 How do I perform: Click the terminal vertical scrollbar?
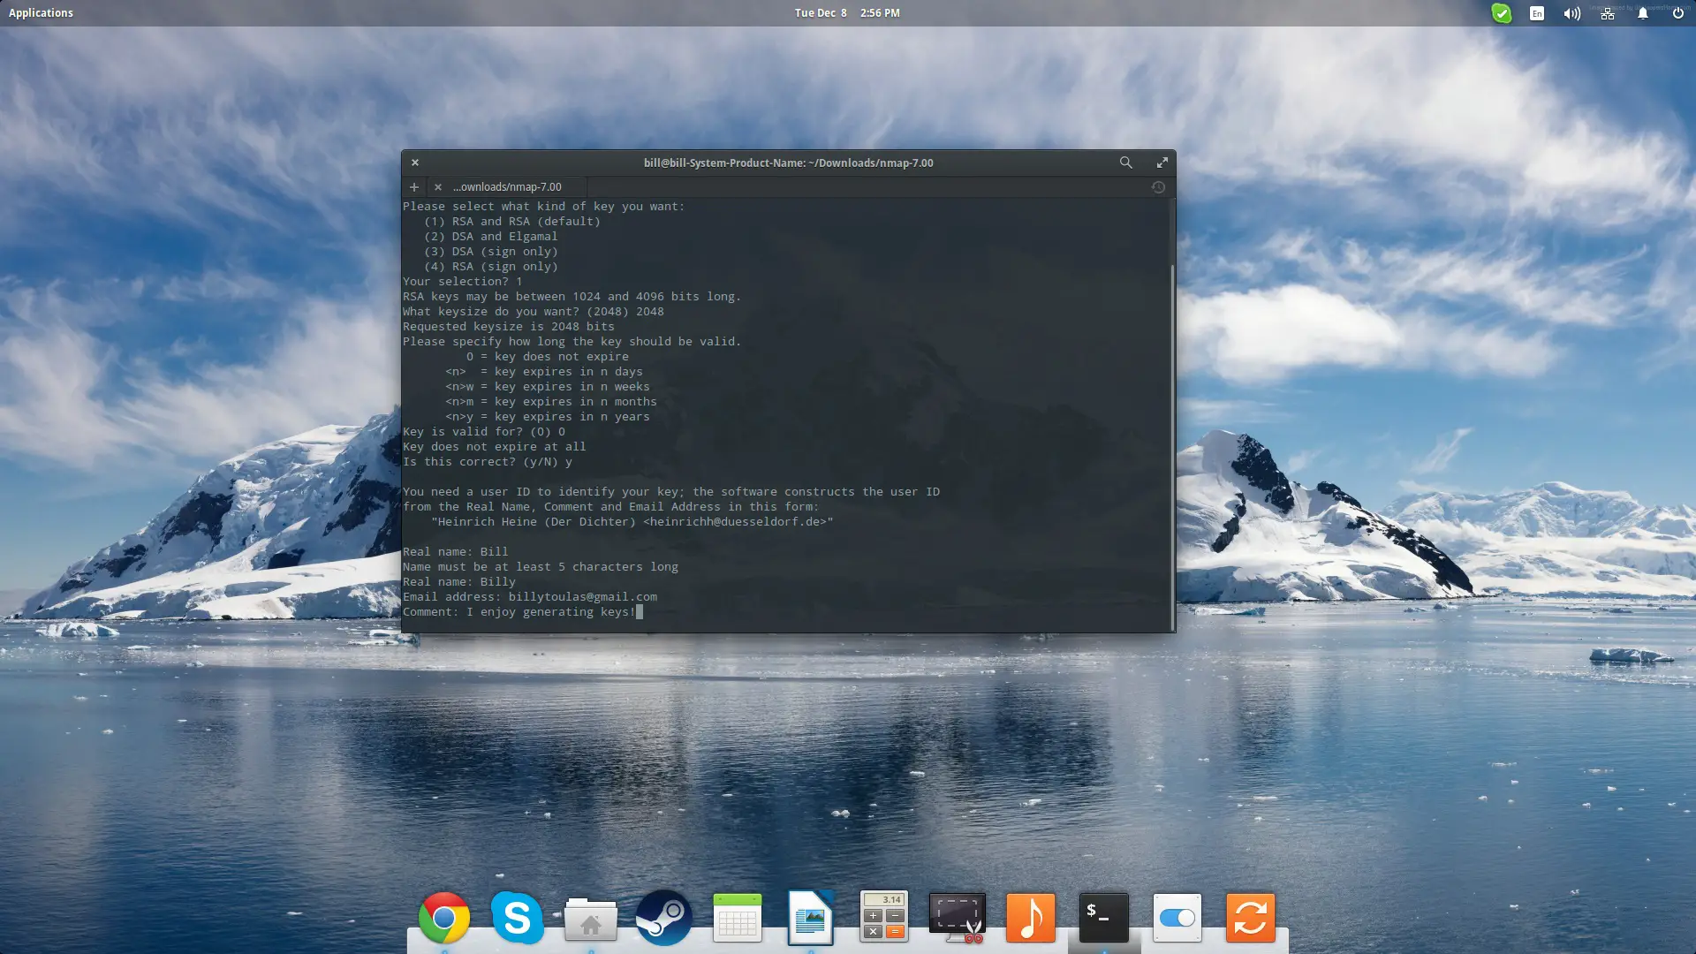pyautogui.click(x=1172, y=446)
